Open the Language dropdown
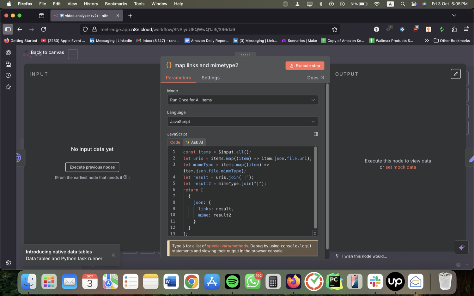The width and height of the screenshot is (474, 296). (x=242, y=122)
